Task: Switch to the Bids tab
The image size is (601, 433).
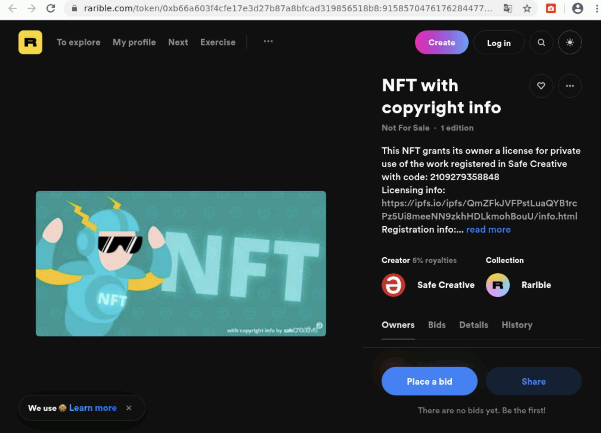Action: tap(436, 325)
